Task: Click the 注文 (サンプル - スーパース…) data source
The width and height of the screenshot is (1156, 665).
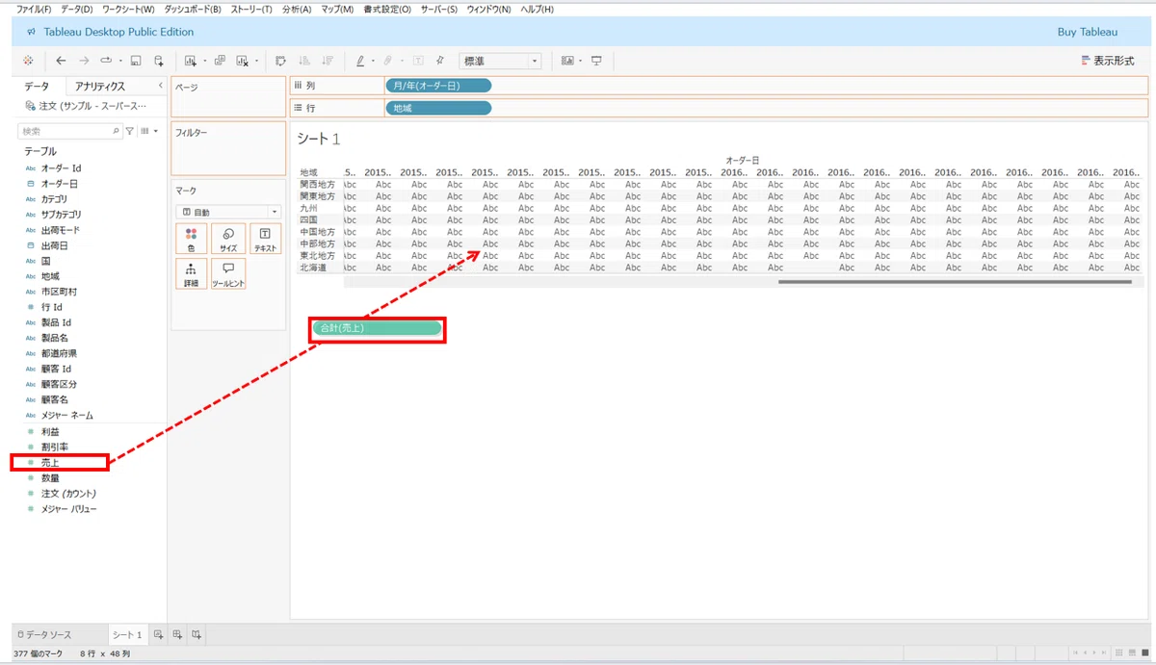Action: click(87, 105)
